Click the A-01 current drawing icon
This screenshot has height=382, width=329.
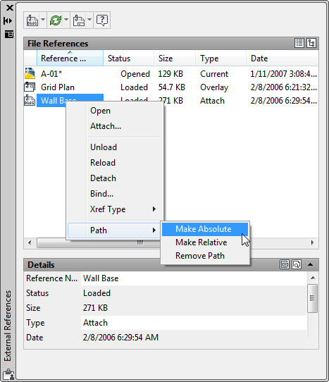[x=30, y=73]
